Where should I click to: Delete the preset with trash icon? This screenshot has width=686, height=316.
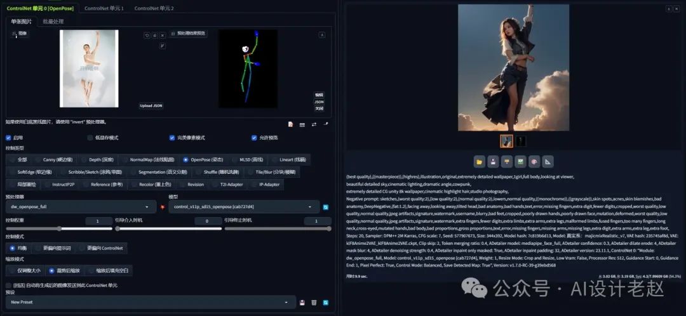(314, 303)
